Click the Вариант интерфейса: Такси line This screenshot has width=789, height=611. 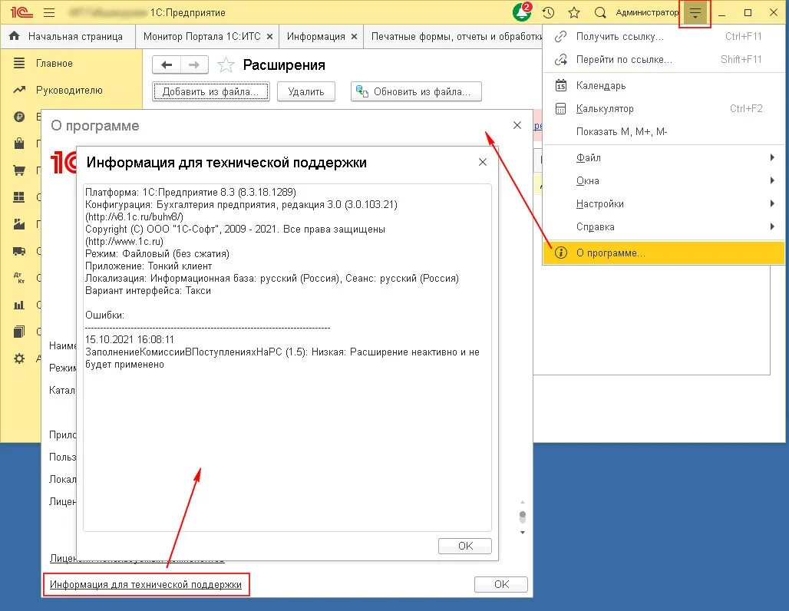click(148, 291)
